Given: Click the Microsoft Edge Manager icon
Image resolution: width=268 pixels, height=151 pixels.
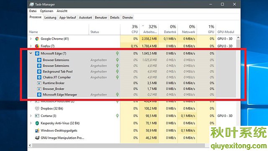Looking at the screenshot, I should pyautogui.click(x=39, y=95).
